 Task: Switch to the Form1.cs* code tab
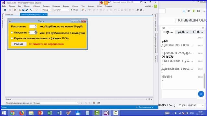(x=9, y=15)
